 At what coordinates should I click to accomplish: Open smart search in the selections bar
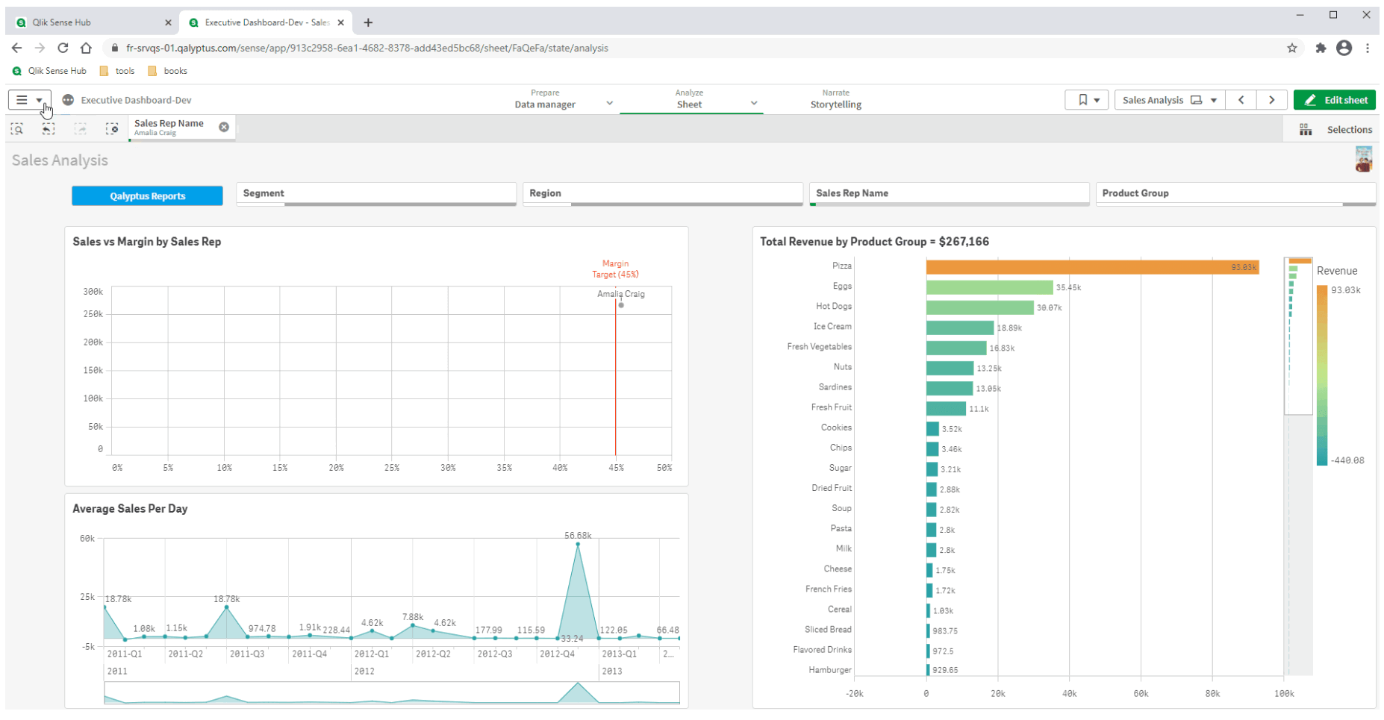point(16,128)
